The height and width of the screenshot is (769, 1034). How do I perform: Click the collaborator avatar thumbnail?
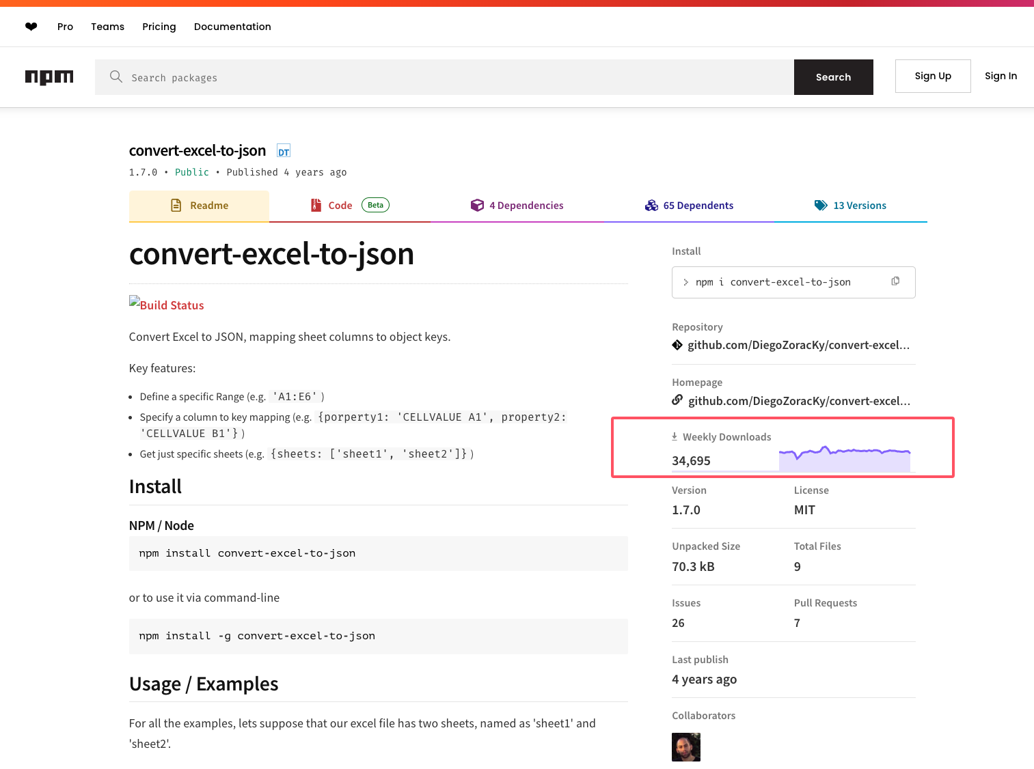click(685, 746)
